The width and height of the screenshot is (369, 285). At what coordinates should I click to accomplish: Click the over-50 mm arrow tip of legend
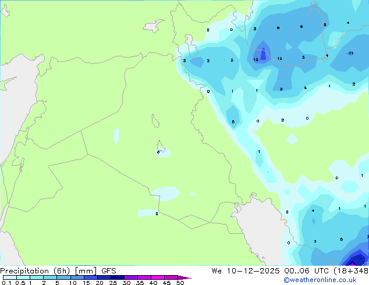185,277
